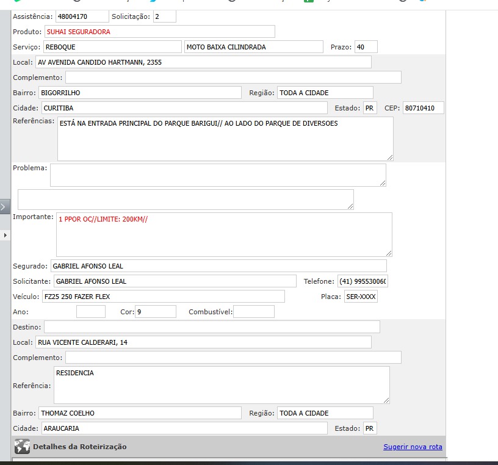
Task: Click the Assistência number field
Action: coord(82,16)
